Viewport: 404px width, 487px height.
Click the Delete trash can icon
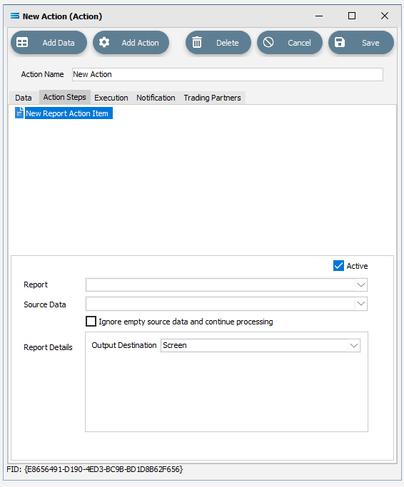point(197,42)
